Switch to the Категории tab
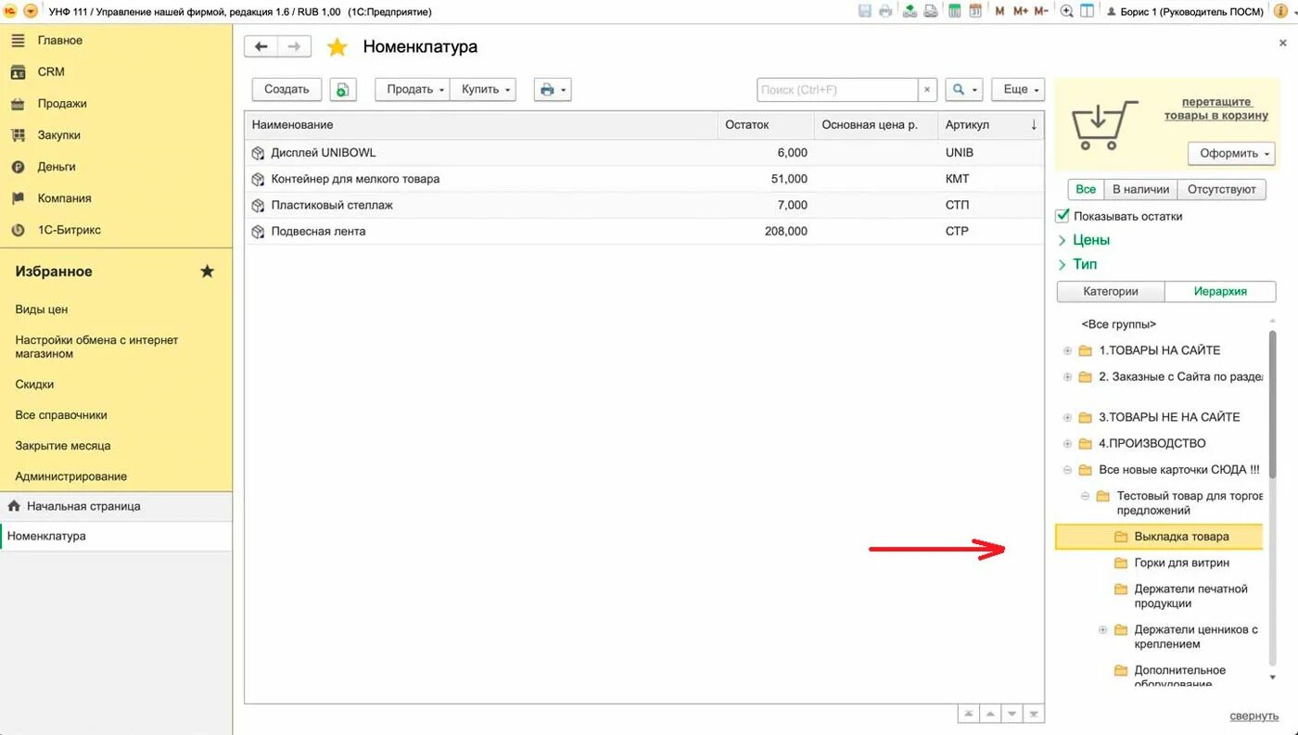 click(1111, 291)
